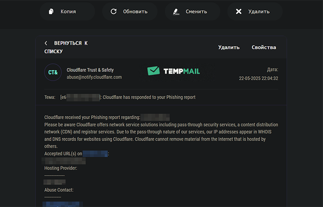Click the Hosting Provider: heading
323x207 pixels.
click(60, 168)
